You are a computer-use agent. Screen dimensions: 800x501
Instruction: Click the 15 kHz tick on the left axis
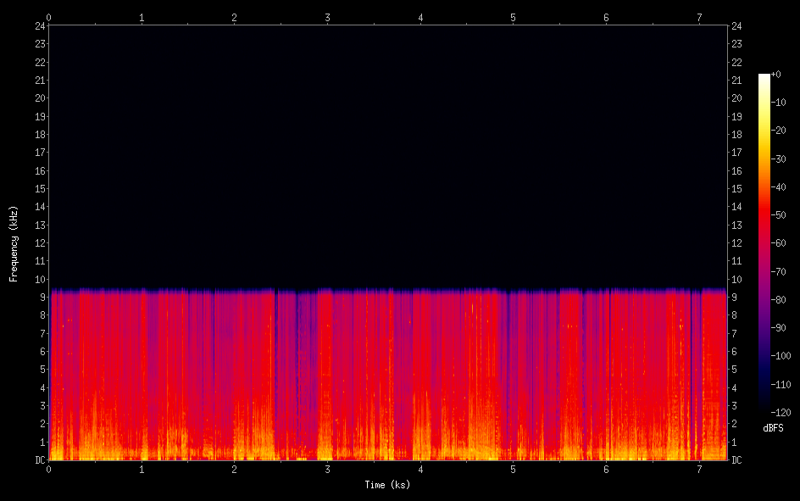[x=40, y=189]
